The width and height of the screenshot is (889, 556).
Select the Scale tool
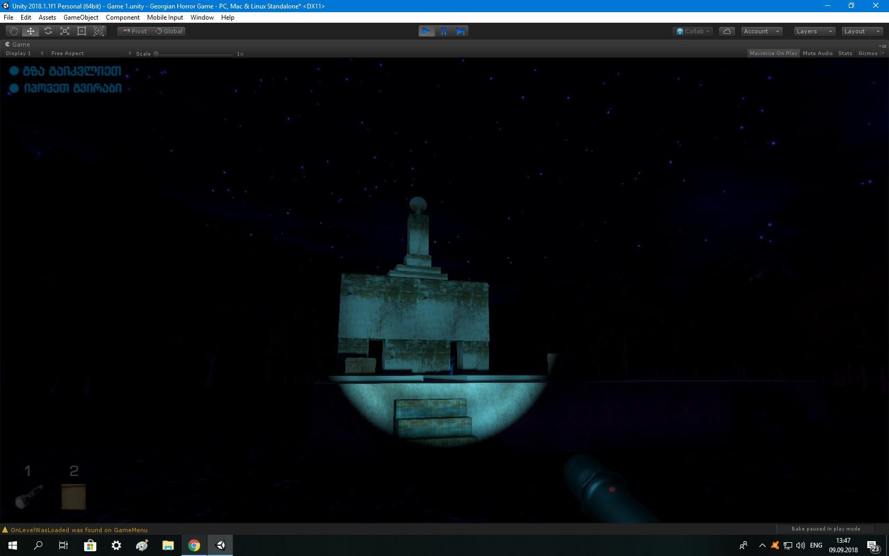point(65,31)
